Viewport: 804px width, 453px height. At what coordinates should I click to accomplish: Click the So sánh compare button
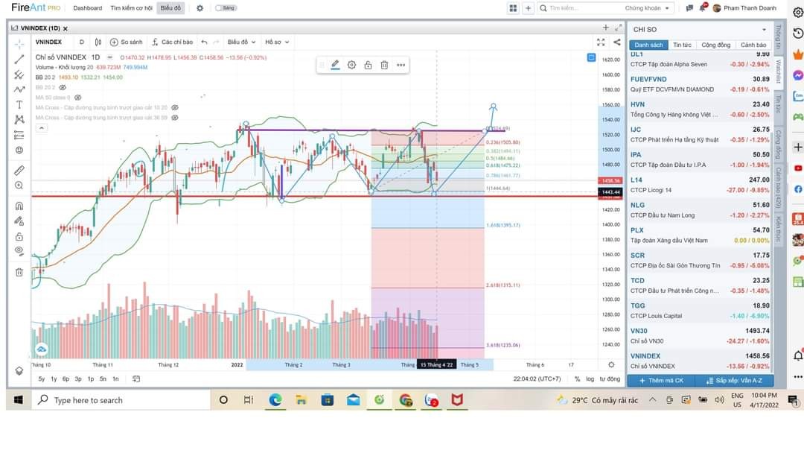127,42
